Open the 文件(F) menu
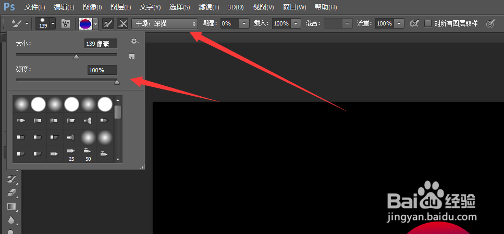Viewport: 504px width, 234px height. [35, 7]
